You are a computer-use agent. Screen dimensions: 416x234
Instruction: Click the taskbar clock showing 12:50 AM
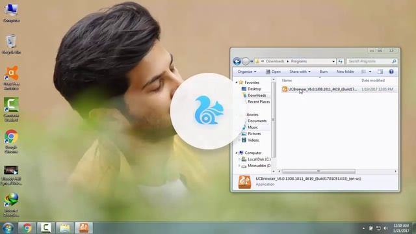[x=401, y=228]
